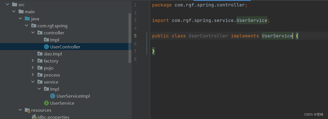
Task: Click the UserServiceImpl class icon
Action: point(52,96)
